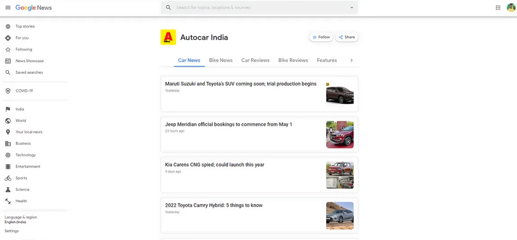The width and height of the screenshot is (517, 240).
Task: Open the Science flask icon
Action: tap(8, 190)
